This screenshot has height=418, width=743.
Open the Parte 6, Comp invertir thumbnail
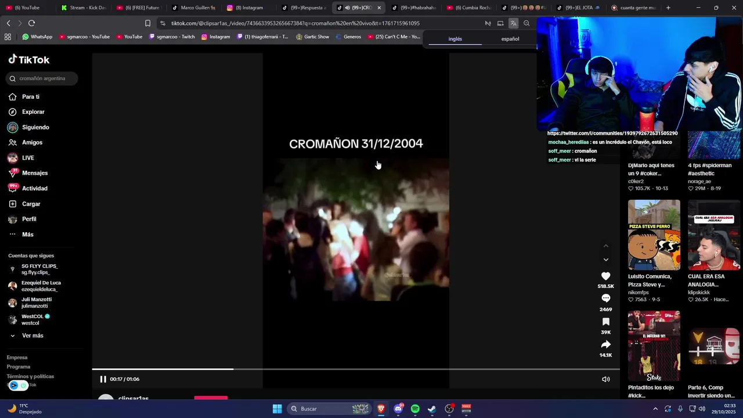point(714,345)
